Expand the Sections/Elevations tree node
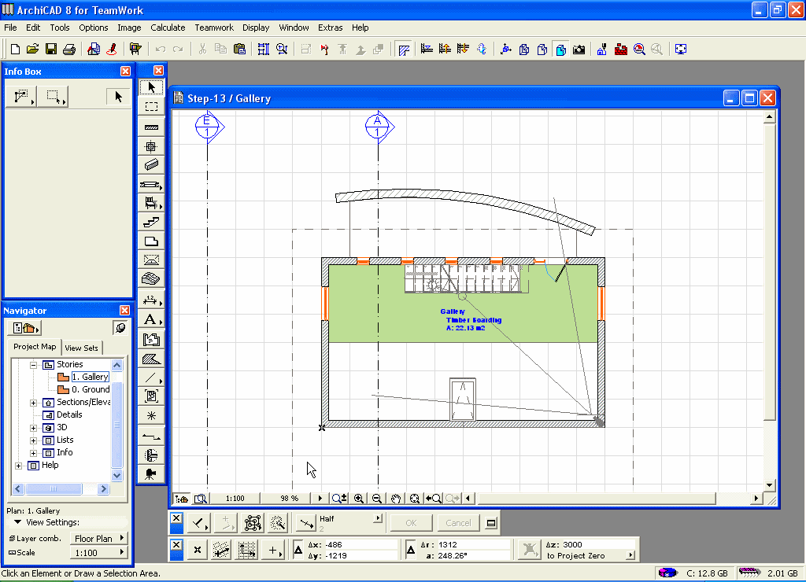 point(34,402)
